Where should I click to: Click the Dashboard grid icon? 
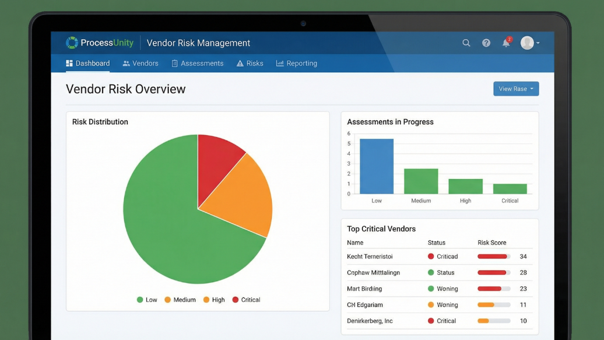(70, 63)
